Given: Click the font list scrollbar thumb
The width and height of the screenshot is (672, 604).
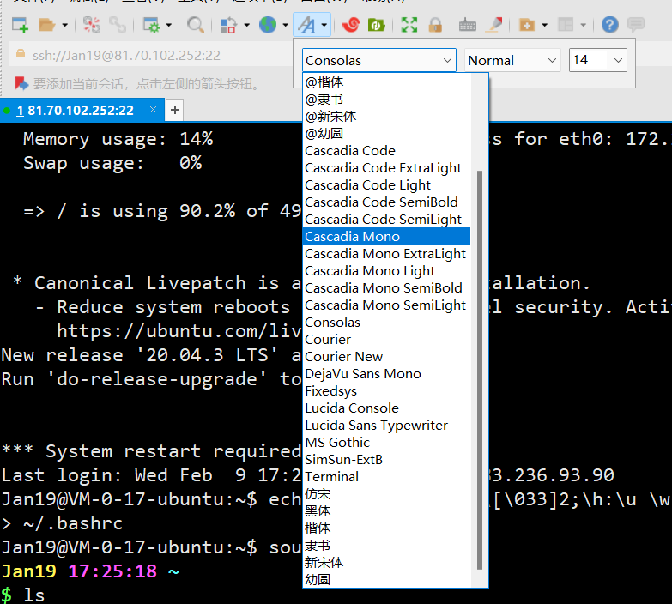Looking at the screenshot, I should (480, 370).
